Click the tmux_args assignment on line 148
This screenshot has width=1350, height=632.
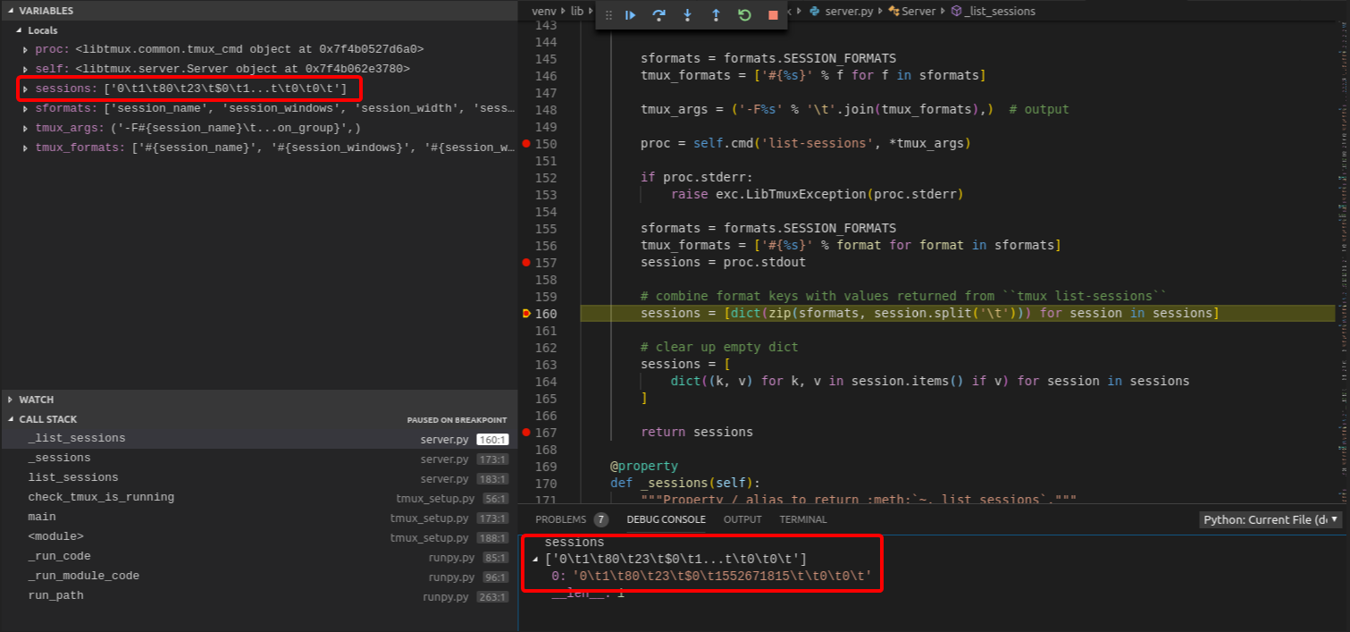[855, 109]
